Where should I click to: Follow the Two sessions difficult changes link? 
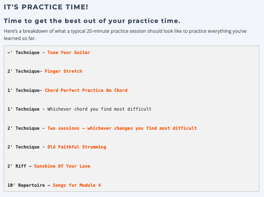pyautogui.click(x=122, y=128)
